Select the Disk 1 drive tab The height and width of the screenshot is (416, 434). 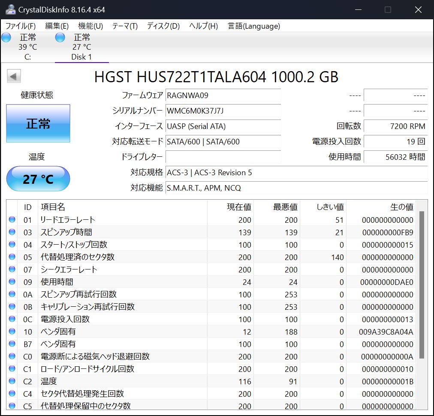[81, 47]
